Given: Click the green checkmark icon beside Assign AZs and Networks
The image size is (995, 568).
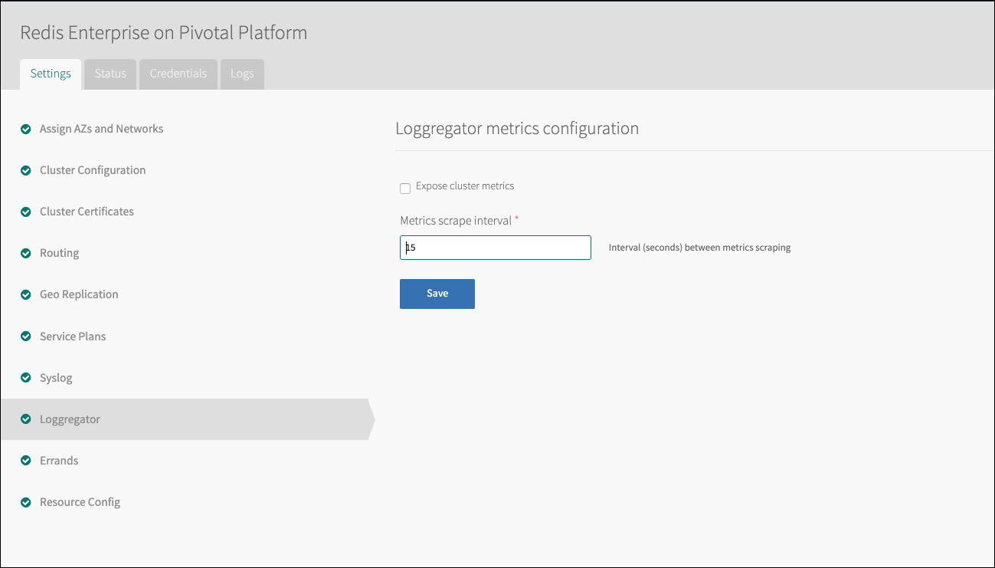Looking at the screenshot, I should point(26,129).
